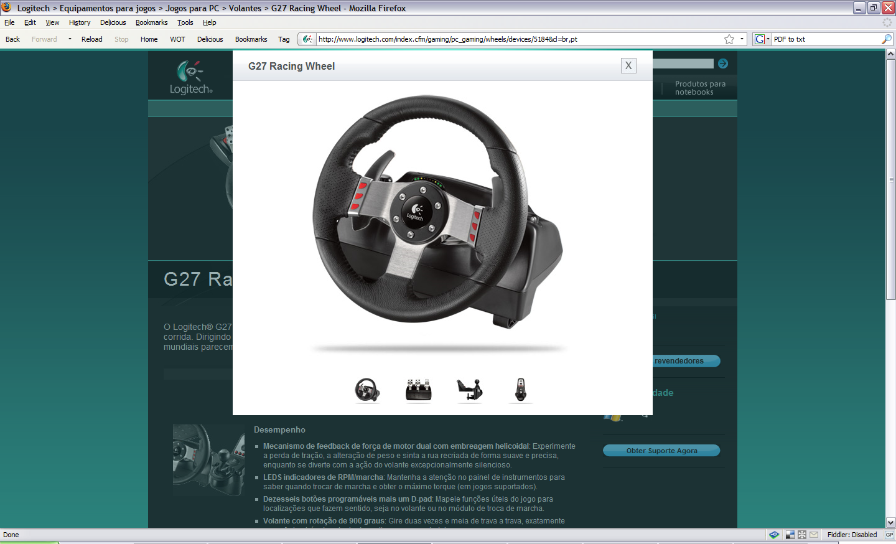Open the Tools menu
This screenshot has height=544, width=896.
[185, 22]
